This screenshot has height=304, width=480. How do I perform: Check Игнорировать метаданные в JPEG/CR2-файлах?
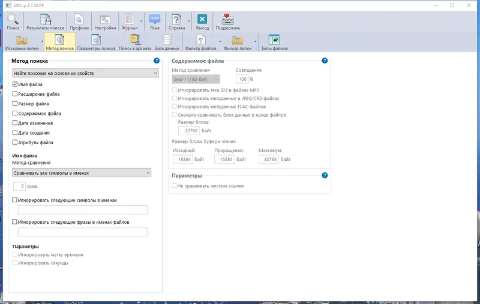174,98
